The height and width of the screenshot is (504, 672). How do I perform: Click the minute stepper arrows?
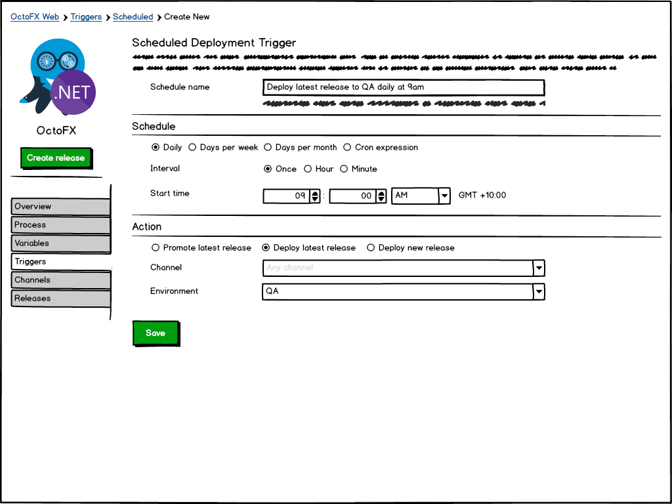[381, 196]
